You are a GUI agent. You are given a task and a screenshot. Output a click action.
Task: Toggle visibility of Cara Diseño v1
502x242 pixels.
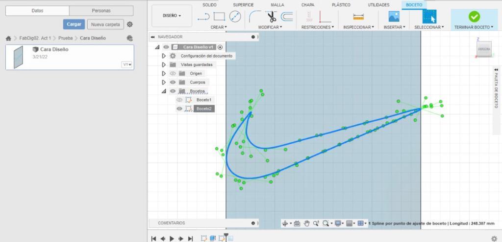coord(166,47)
